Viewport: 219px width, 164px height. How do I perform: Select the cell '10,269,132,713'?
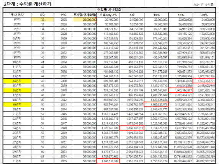[181, 142]
